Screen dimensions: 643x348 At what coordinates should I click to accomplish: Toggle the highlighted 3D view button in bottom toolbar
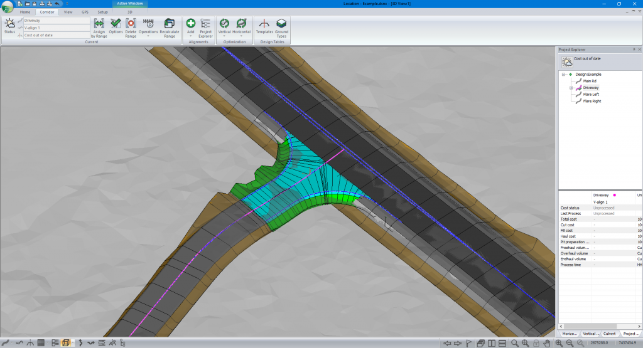[65, 343]
